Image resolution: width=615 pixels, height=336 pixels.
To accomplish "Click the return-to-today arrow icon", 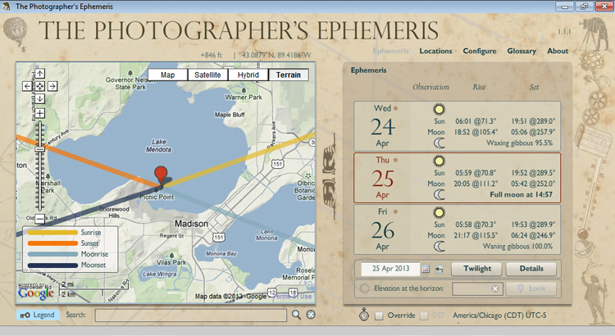I will (x=439, y=269).
